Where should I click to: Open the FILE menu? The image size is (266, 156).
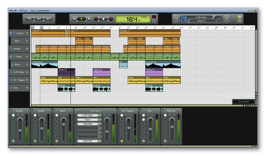pos(29,19)
